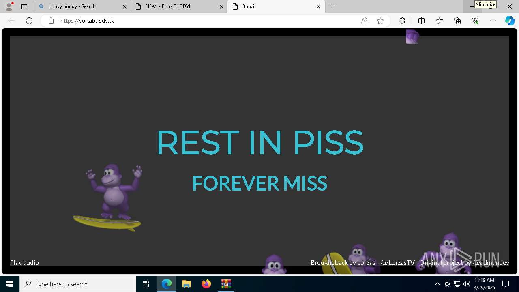Screen dimensions: 519x292
Task: Open the volume speaker tray icon
Action: [467, 284]
